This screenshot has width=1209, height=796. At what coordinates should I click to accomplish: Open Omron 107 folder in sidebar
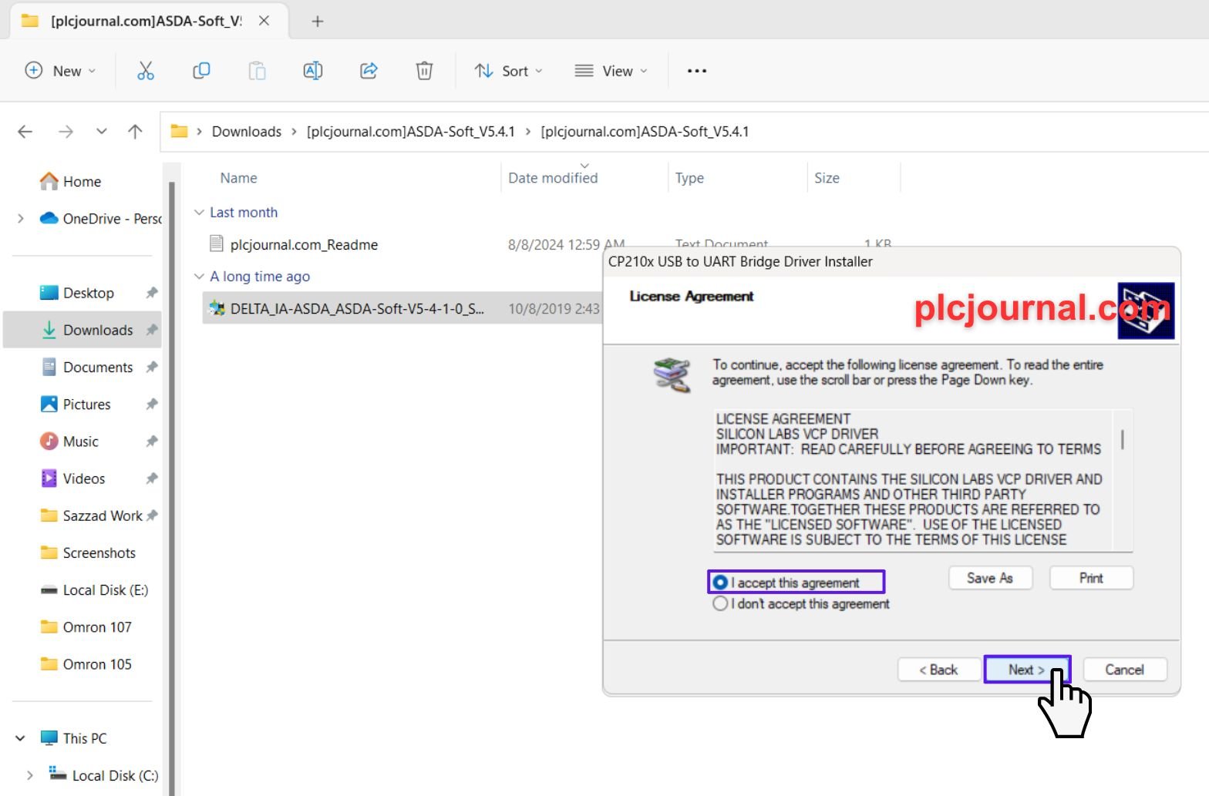coord(86,627)
